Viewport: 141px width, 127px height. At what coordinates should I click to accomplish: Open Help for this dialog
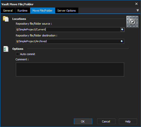pyautogui.click(x=128, y=121)
